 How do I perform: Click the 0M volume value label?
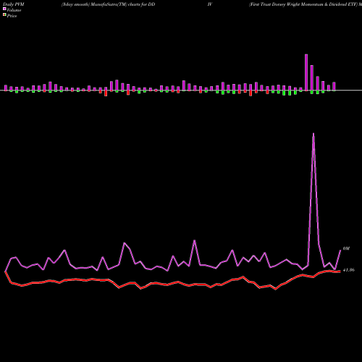[x=346, y=248]
